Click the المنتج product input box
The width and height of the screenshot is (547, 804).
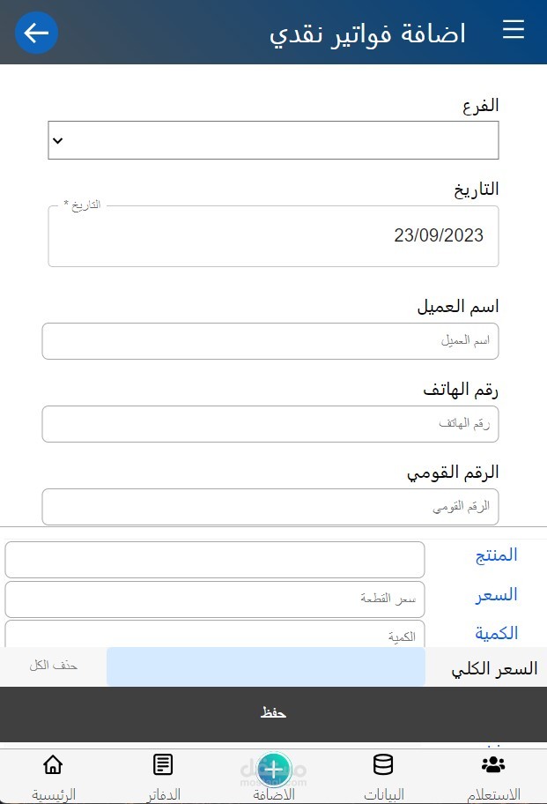click(x=215, y=560)
